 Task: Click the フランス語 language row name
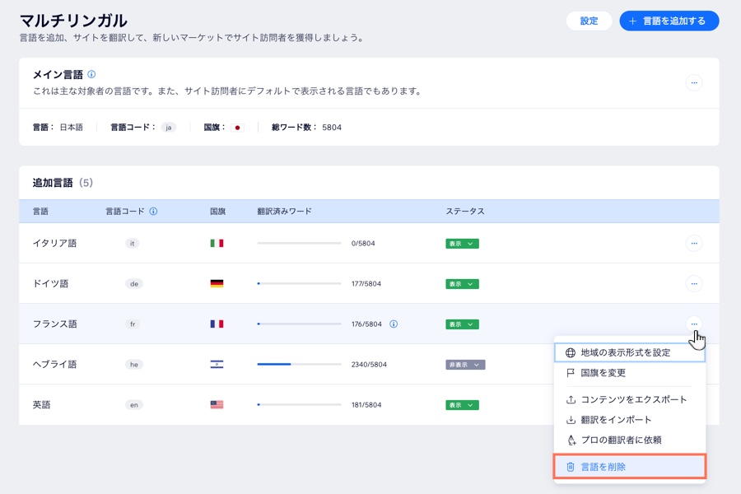tap(55, 324)
